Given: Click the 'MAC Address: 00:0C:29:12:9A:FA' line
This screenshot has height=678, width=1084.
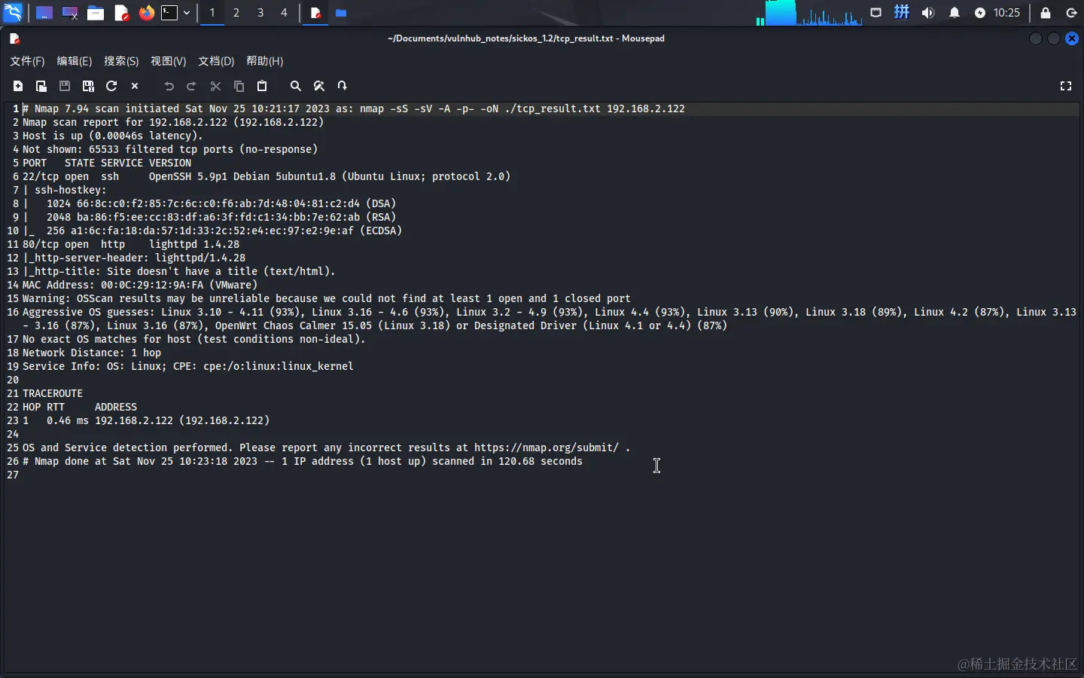Looking at the screenshot, I should [140, 285].
